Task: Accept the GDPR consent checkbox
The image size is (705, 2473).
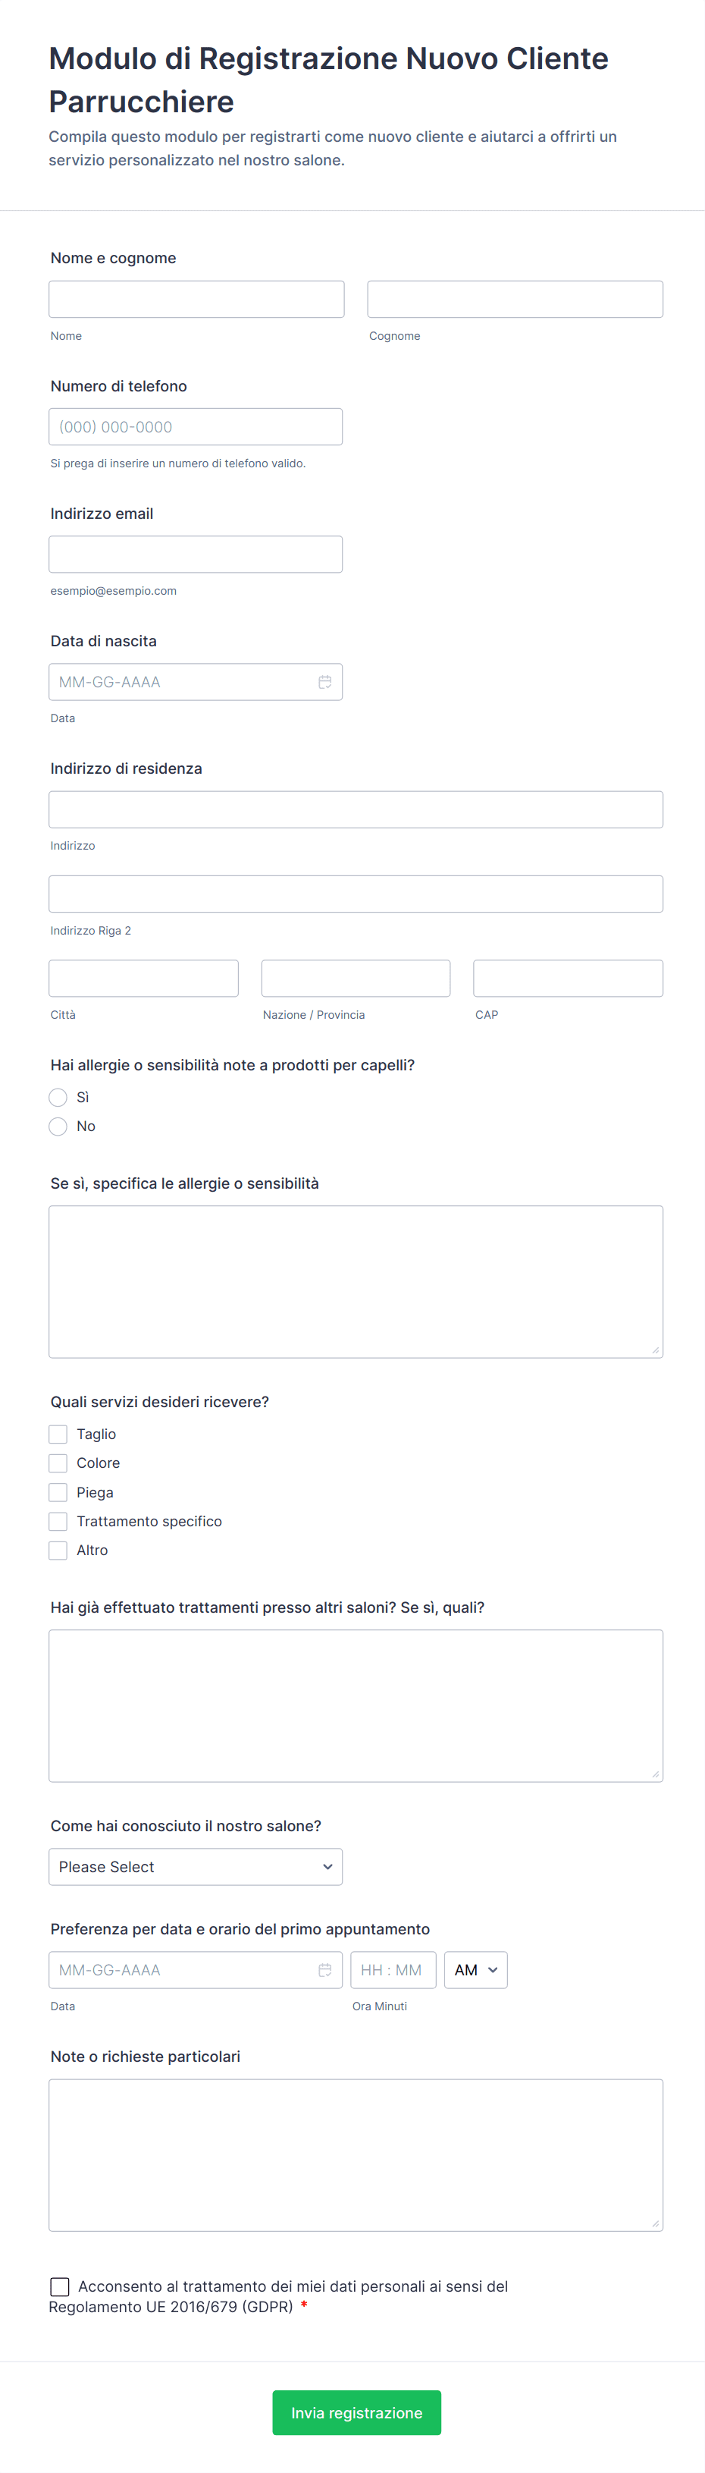Action: 59,2286
